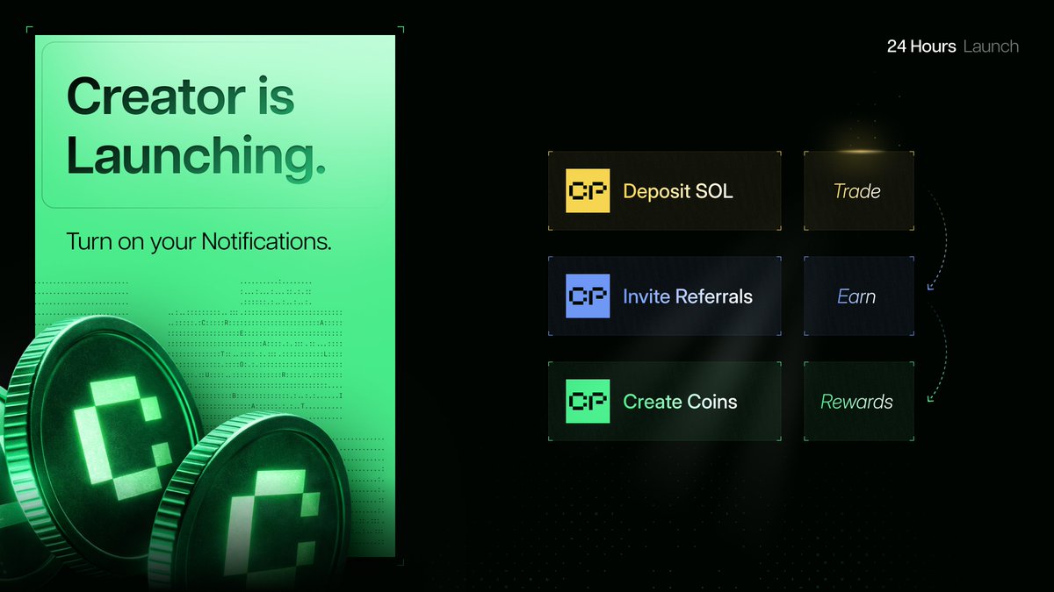The width and height of the screenshot is (1054, 592).
Task: Select the Deposit SOL card
Action: click(x=665, y=190)
